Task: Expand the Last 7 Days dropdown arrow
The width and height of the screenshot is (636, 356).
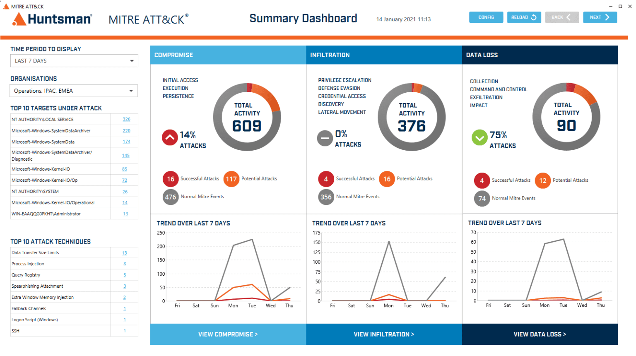Action: [x=133, y=60]
